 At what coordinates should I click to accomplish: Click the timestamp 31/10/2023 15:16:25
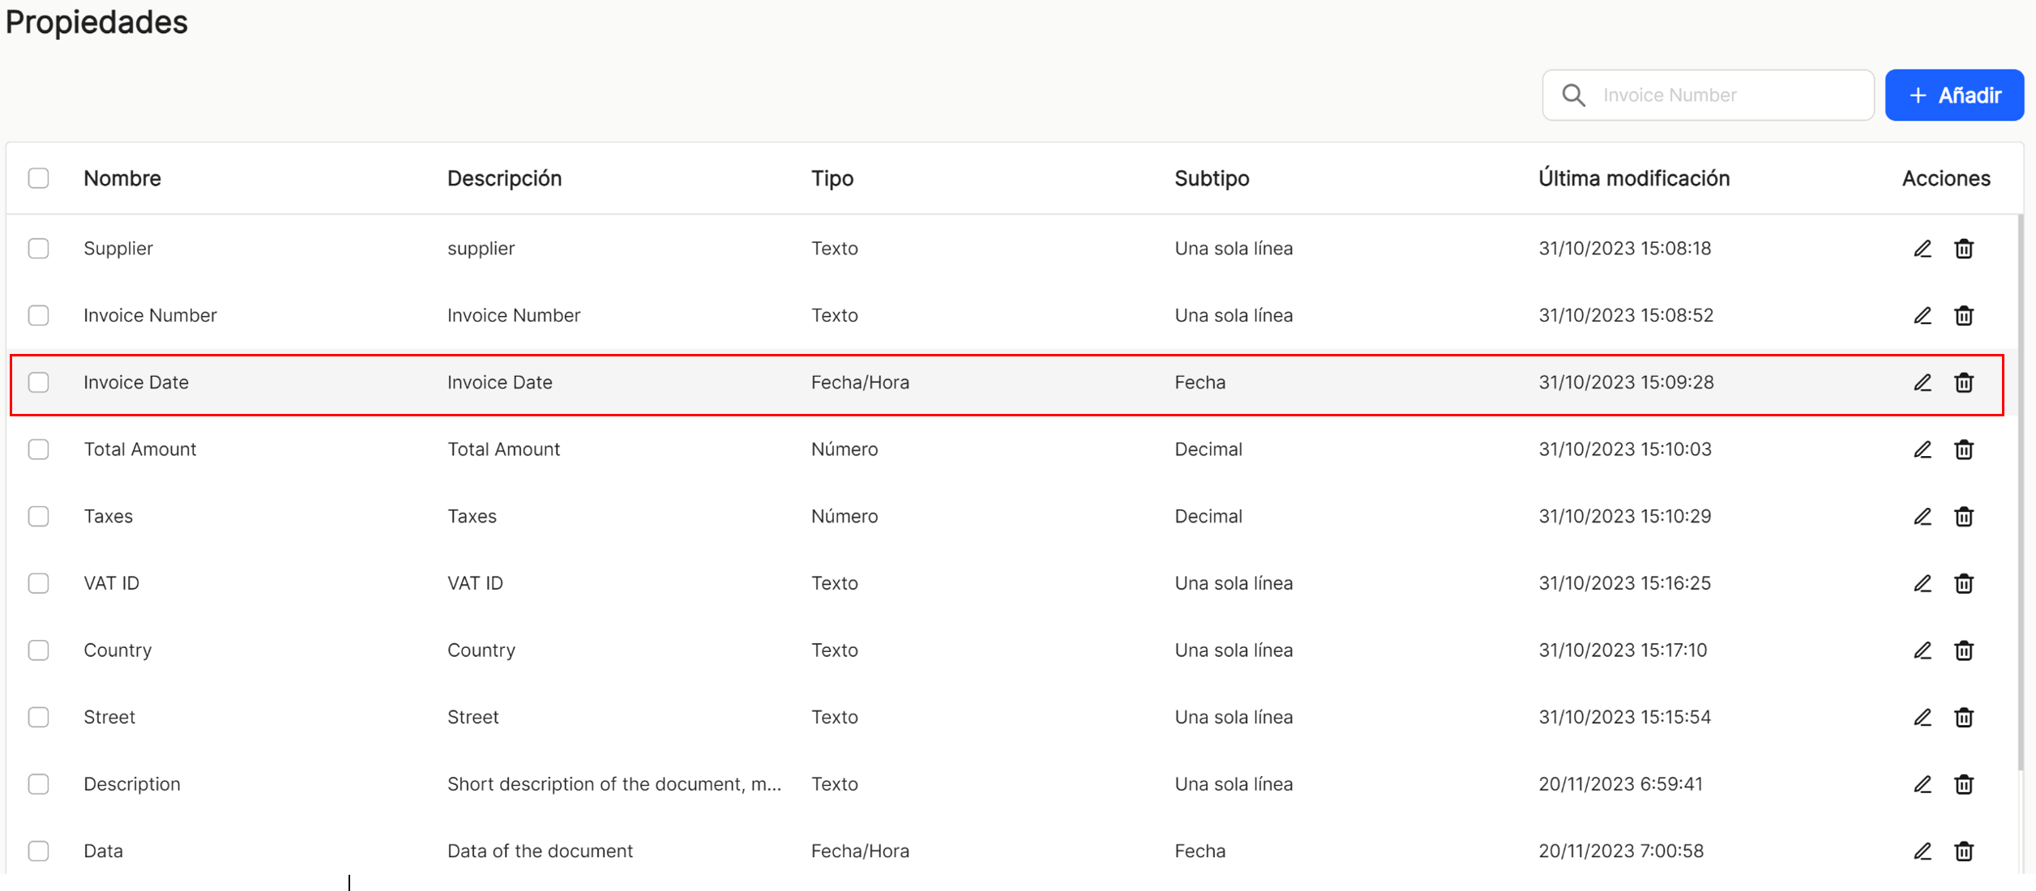click(1625, 583)
